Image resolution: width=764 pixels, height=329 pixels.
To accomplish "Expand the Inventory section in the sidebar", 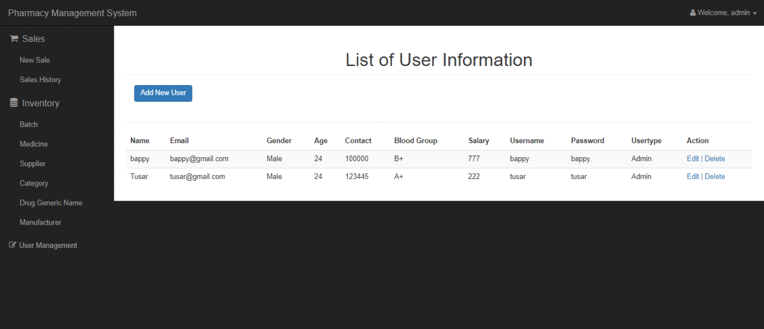I will pos(40,103).
